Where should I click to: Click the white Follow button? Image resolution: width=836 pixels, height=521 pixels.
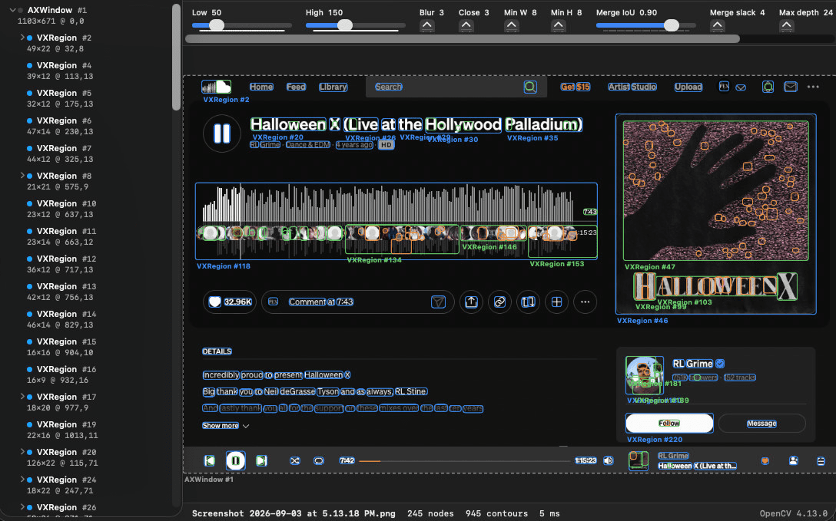pos(669,423)
